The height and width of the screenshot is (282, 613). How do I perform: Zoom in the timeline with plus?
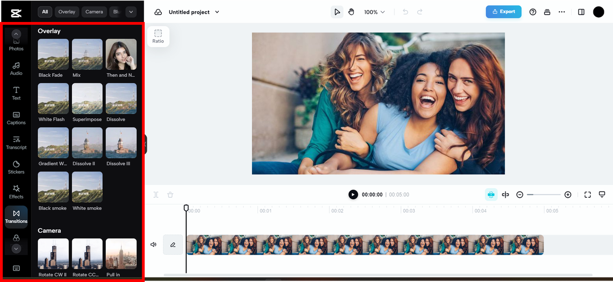568,194
